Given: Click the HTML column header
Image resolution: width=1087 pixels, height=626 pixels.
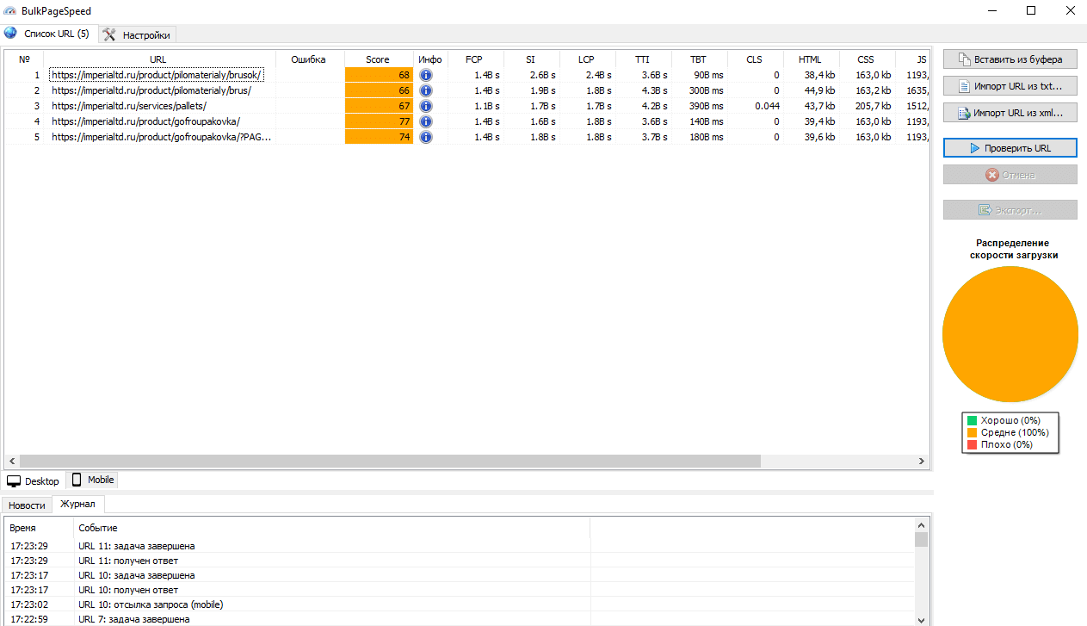Looking at the screenshot, I should coord(811,59).
